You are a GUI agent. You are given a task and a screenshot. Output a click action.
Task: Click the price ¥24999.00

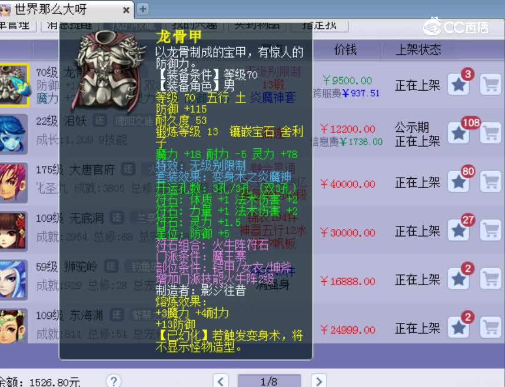(348, 330)
